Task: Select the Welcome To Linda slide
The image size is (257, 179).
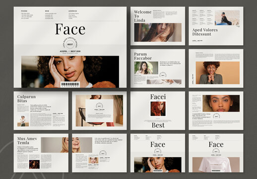Action: [158, 26]
